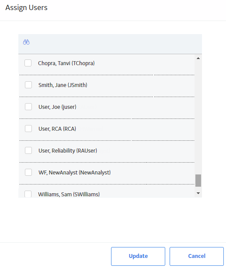Click the scrollbar up arrow
The width and height of the screenshot is (226, 268).
pyautogui.click(x=198, y=58)
